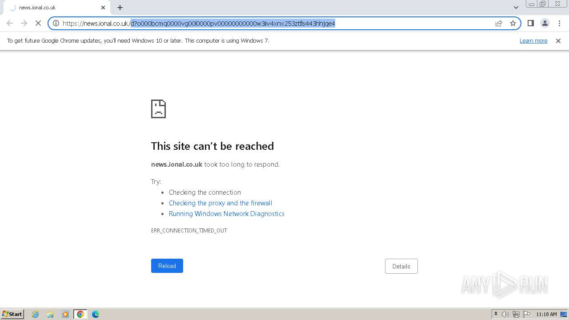
Task: Open a new tab
Action: pos(120,8)
